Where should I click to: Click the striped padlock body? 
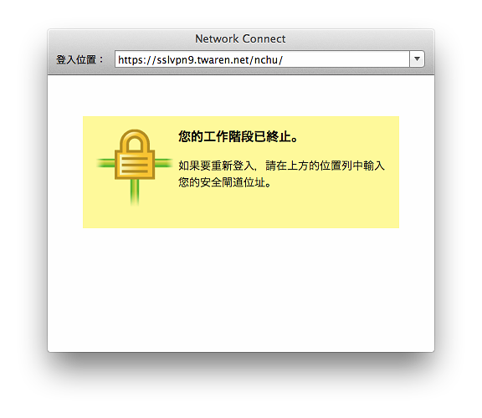click(135, 165)
